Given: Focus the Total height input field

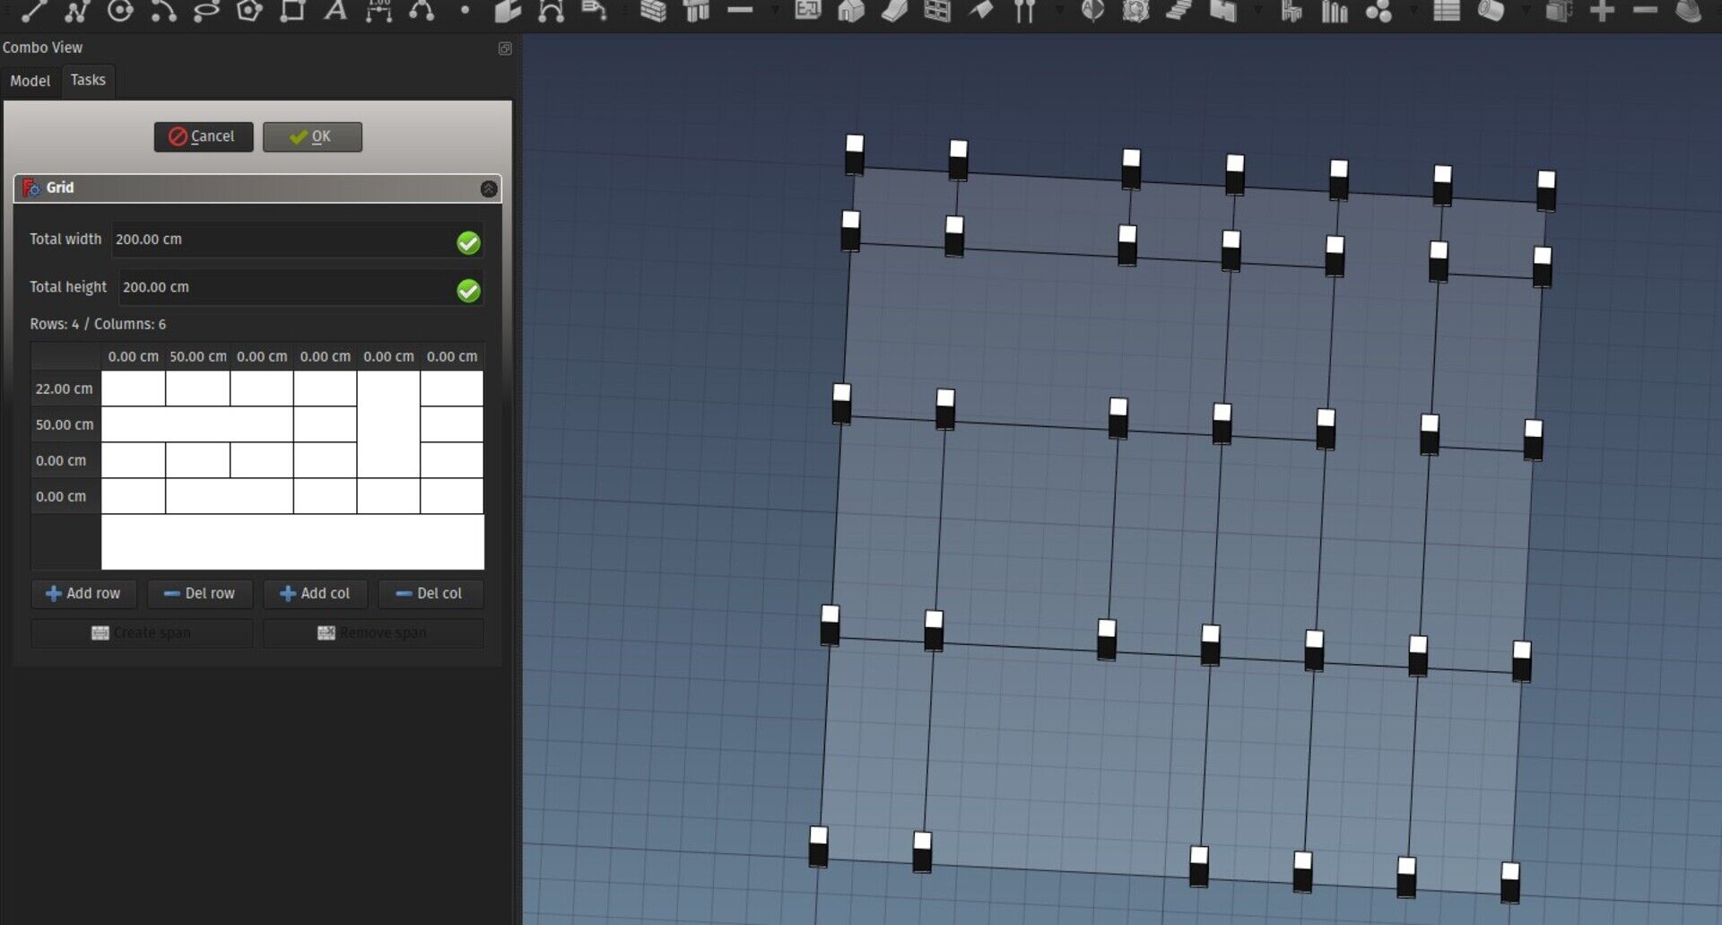Looking at the screenshot, I should click(x=300, y=287).
